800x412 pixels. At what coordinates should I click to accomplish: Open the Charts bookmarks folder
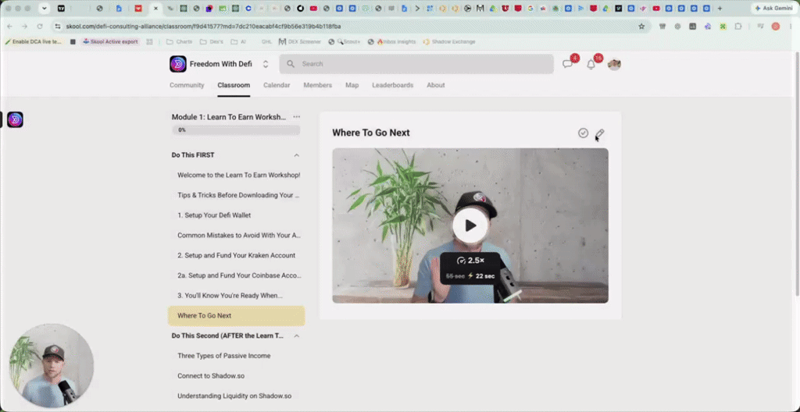click(180, 42)
